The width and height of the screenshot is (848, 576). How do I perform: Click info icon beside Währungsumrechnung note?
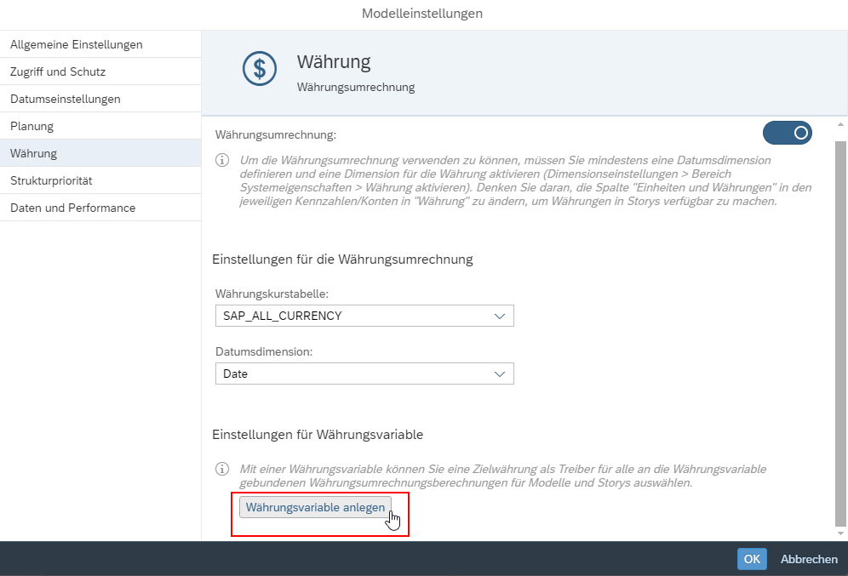click(x=222, y=160)
